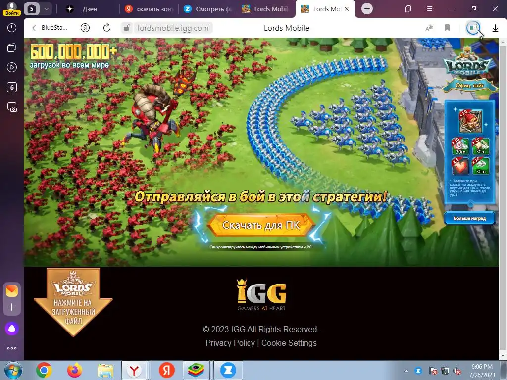Open the tab group counter showing 5
Viewport: 507px width, 380px height.
coord(31,9)
